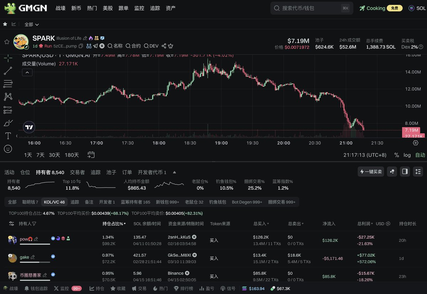The width and height of the screenshot is (427, 294).
Task: Open the holder table filter settings
Action: pyautogui.click(x=12, y=224)
